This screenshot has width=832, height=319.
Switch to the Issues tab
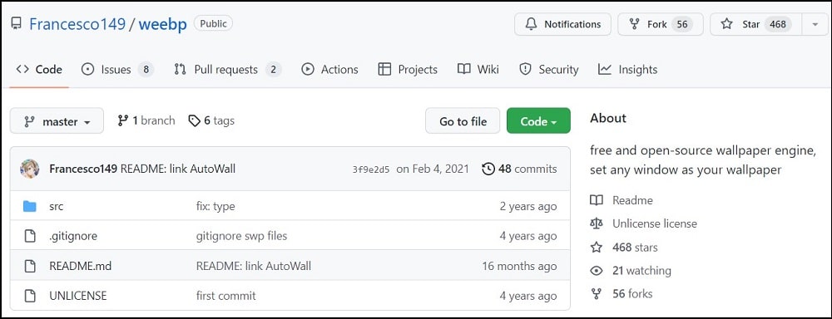(117, 70)
